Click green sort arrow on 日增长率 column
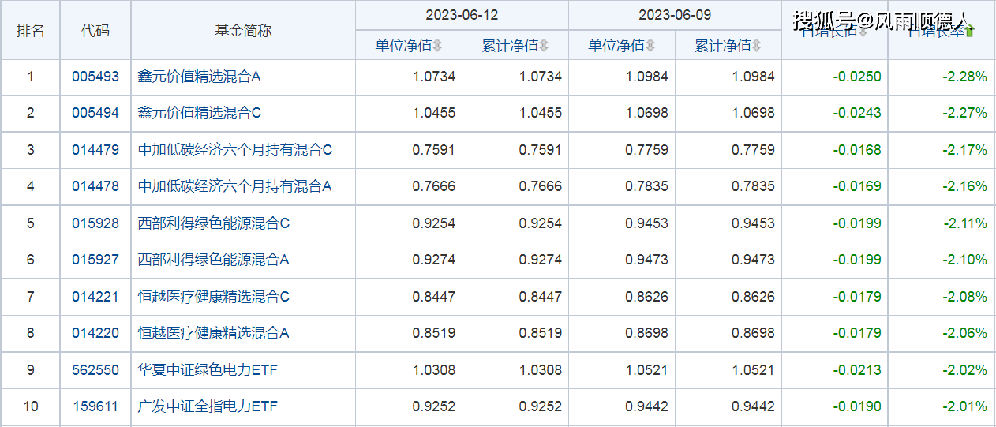Image resolution: width=996 pixels, height=427 pixels. [970, 32]
